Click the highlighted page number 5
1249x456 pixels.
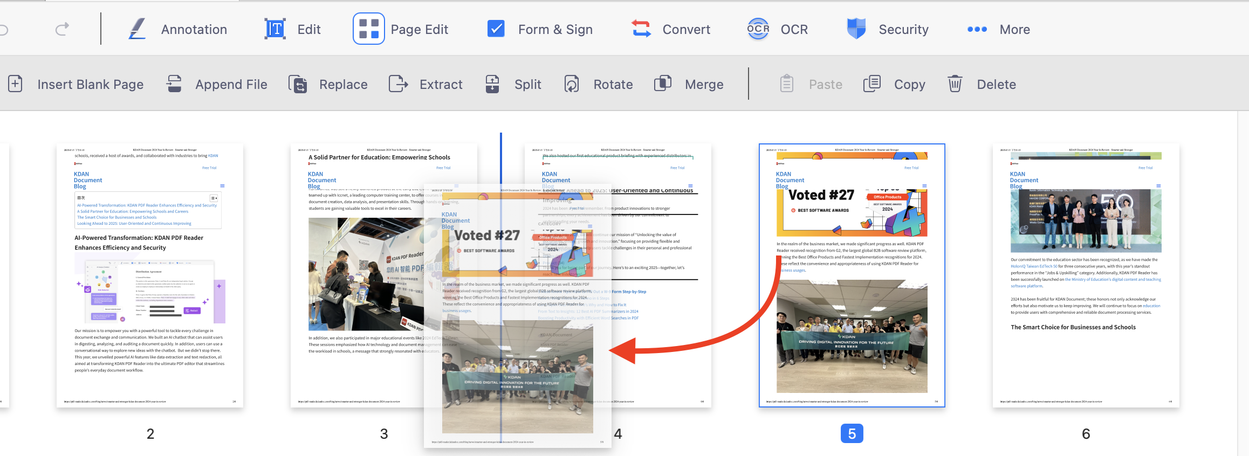click(x=852, y=433)
